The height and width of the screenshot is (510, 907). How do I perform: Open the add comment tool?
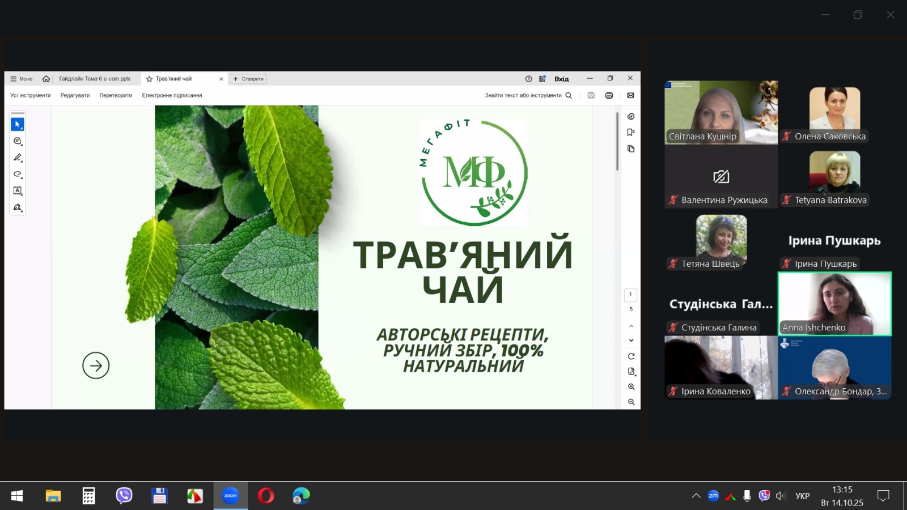pos(18,141)
